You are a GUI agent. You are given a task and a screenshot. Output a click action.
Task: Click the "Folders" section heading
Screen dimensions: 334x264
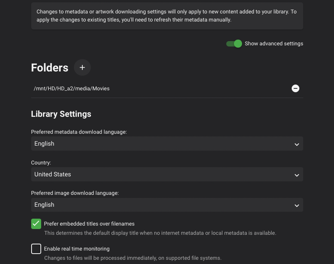click(50, 68)
